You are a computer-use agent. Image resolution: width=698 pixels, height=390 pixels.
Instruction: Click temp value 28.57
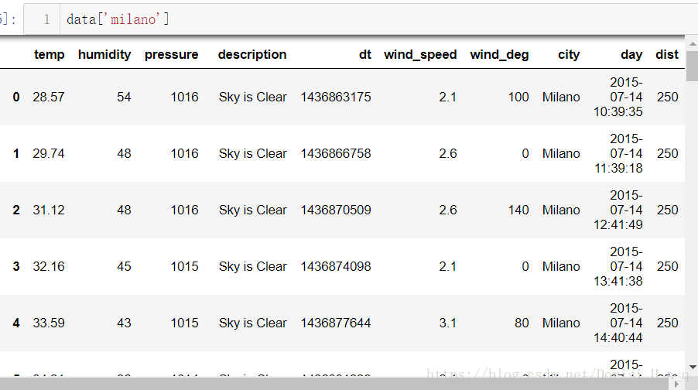click(x=49, y=97)
